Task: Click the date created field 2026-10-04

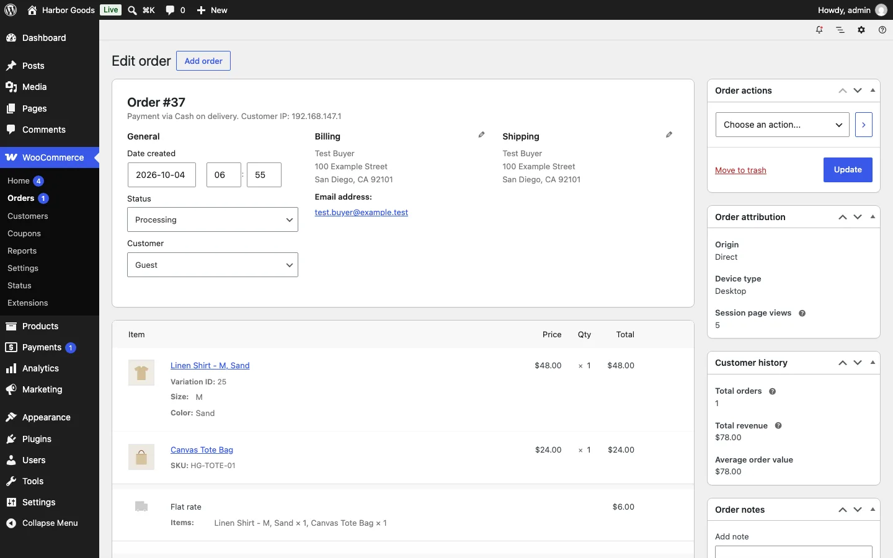Action: pyautogui.click(x=161, y=175)
